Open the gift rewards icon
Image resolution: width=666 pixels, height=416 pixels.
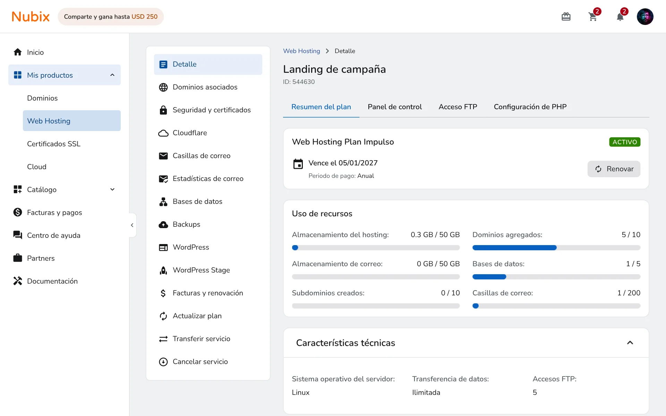[566, 17]
